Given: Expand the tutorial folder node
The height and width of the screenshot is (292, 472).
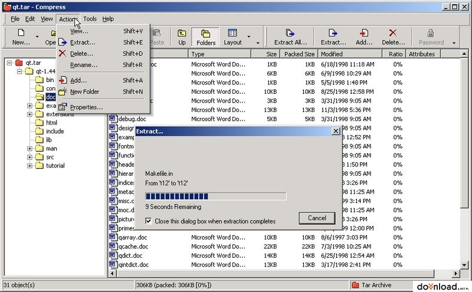Looking at the screenshot, I should click(x=29, y=166).
